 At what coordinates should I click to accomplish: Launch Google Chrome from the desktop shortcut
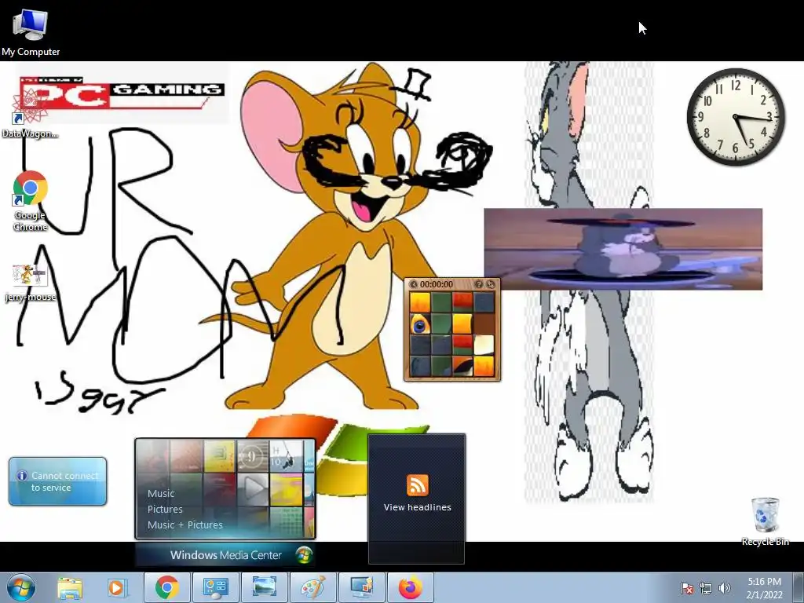point(31,201)
